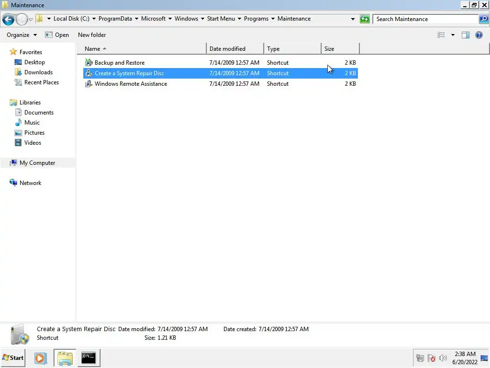
Task: Click the Libraries icon in the sidebar
Action: click(13, 103)
